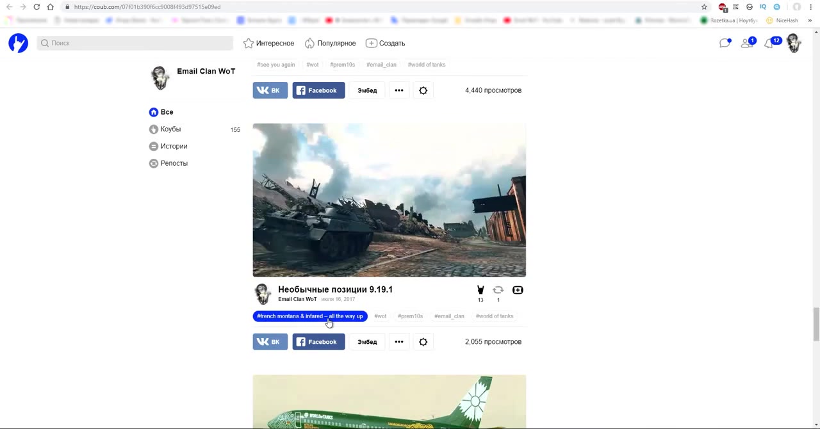Select the Коубы filter in sidebar

[x=170, y=129]
